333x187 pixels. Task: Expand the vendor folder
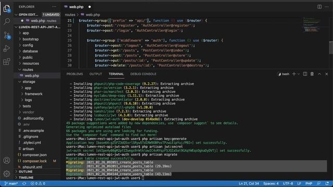(x=28, y=112)
